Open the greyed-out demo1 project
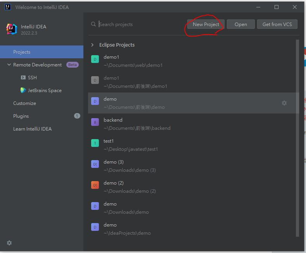 pos(193,82)
